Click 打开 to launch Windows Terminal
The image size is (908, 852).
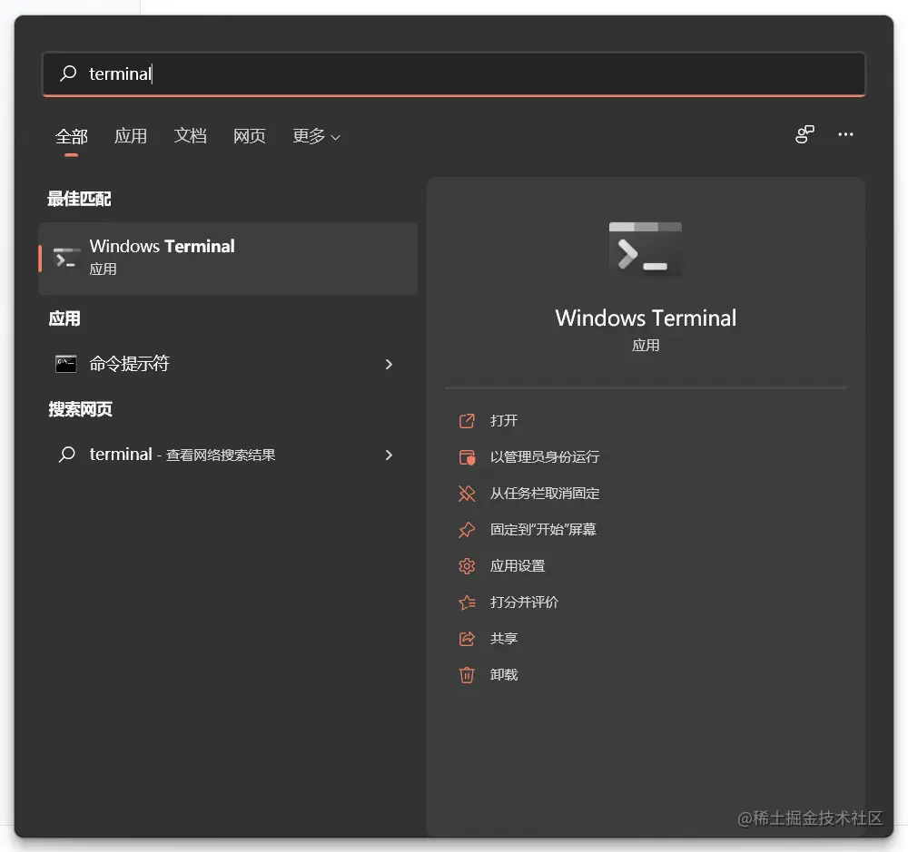click(x=504, y=421)
